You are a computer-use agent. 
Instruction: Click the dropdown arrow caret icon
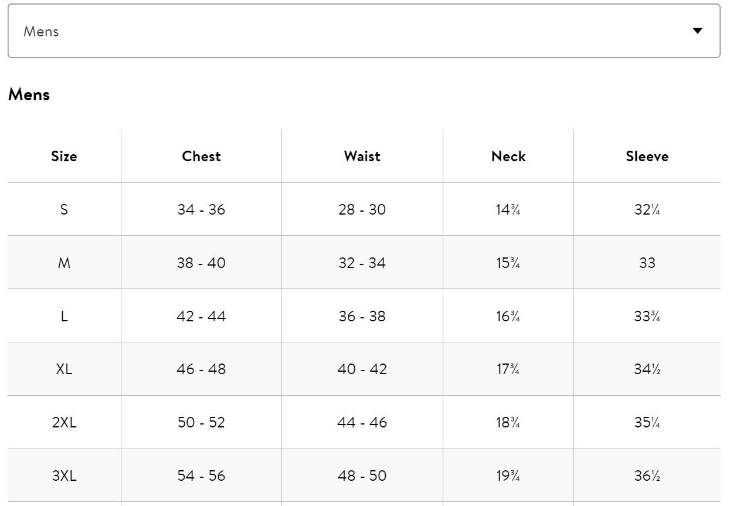tap(697, 31)
